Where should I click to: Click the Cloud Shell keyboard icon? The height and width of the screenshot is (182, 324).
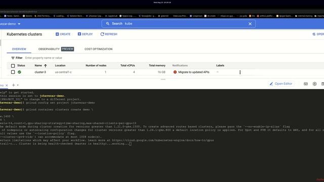[x=306, y=84]
